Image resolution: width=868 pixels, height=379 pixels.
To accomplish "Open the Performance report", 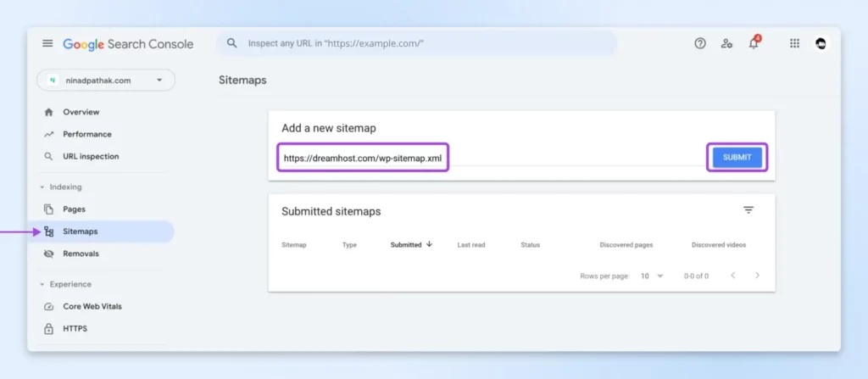I will pyautogui.click(x=86, y=134).
